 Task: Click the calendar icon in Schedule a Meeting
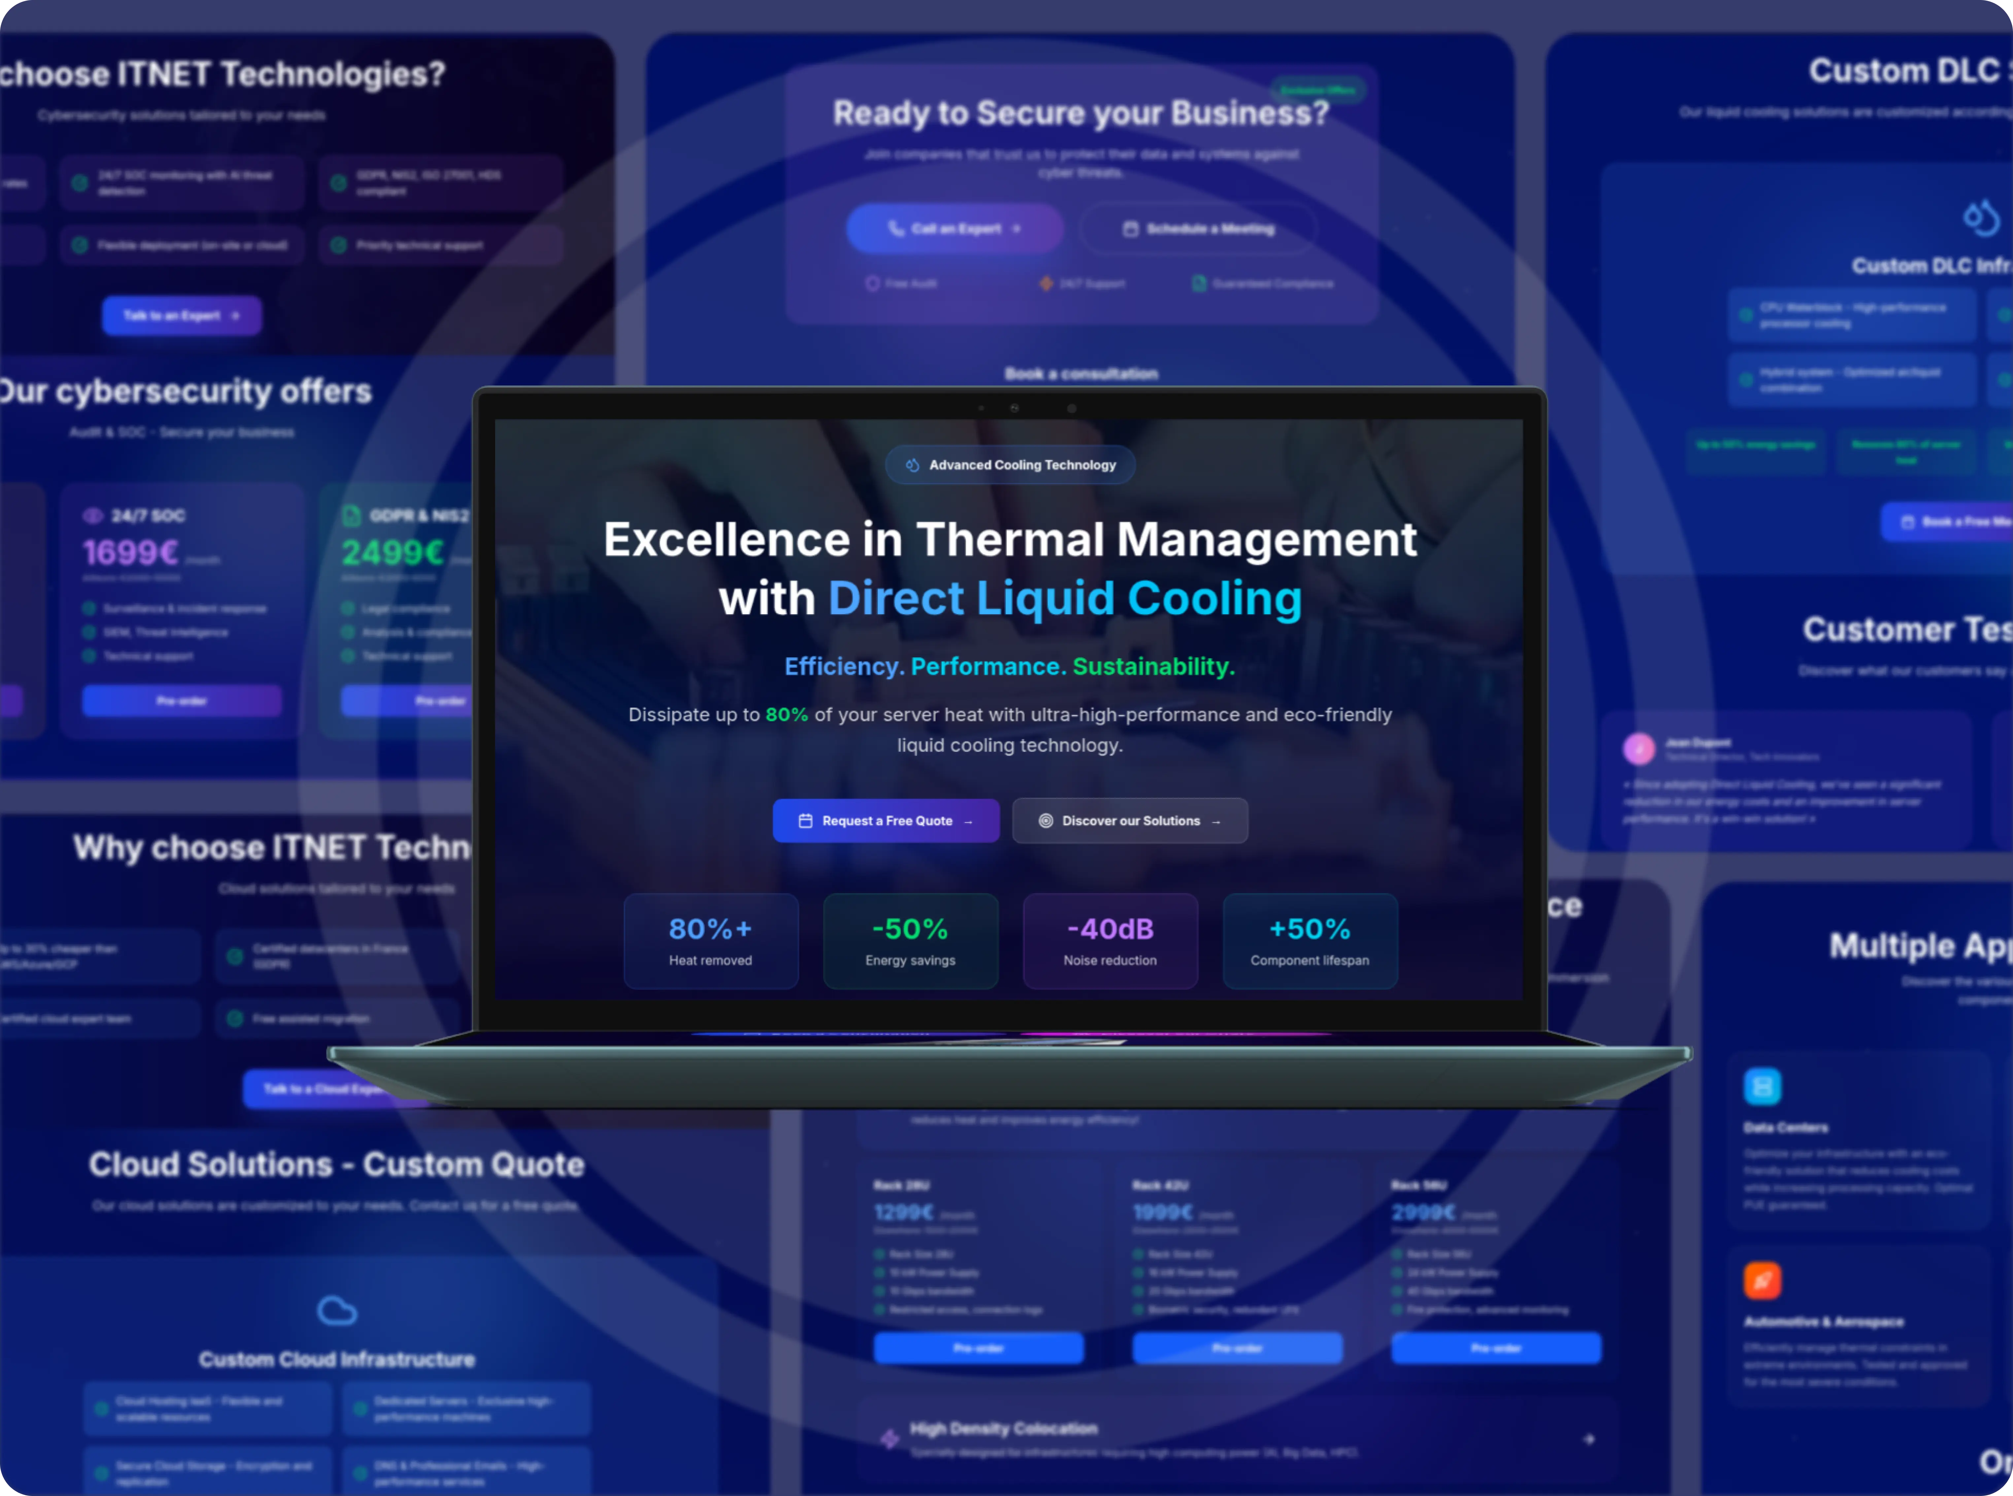point(1131,229)
